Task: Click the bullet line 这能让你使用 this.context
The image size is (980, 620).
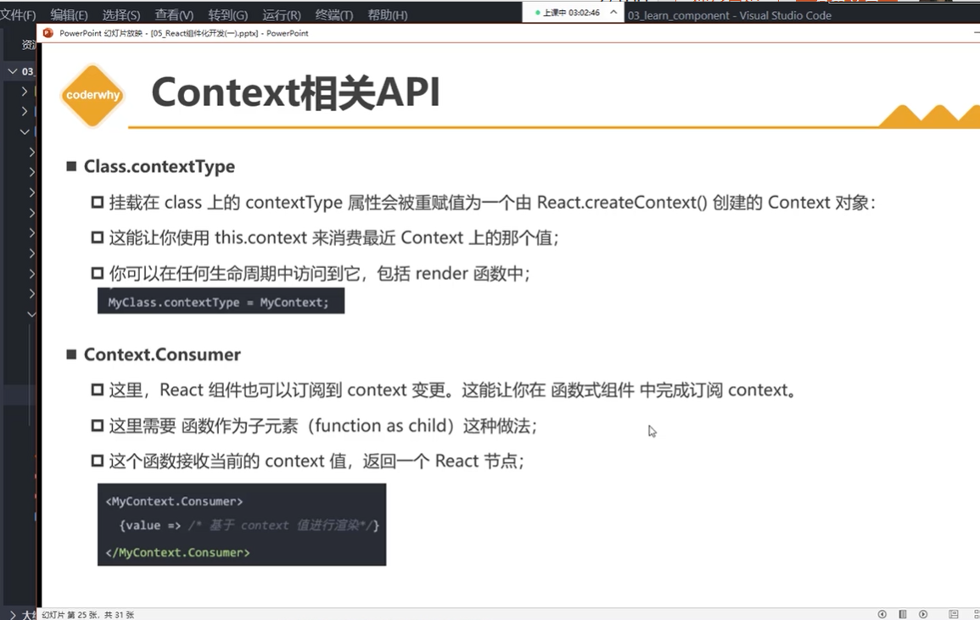Action: pos(333,238)
